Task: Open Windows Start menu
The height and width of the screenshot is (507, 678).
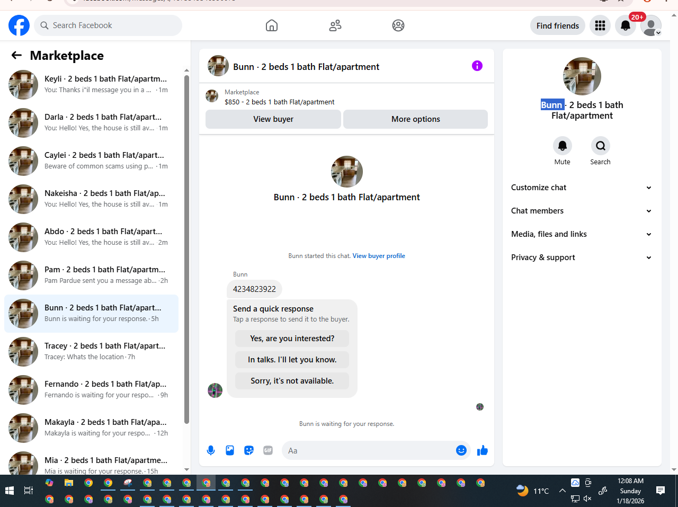Action: point(9,491)
